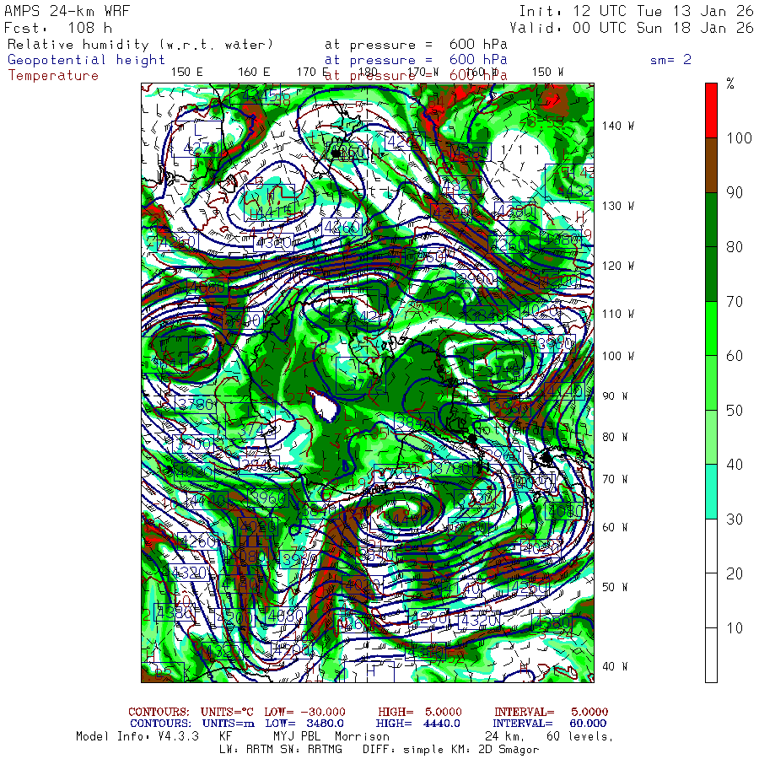Click the "4270" height contour label
This screenshot has height=759, width=759.
tap(201, 148)
